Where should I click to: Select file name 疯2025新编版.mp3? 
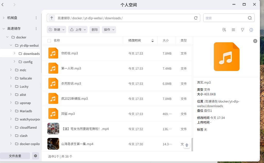pyautogui.click(x=74, y=99)
